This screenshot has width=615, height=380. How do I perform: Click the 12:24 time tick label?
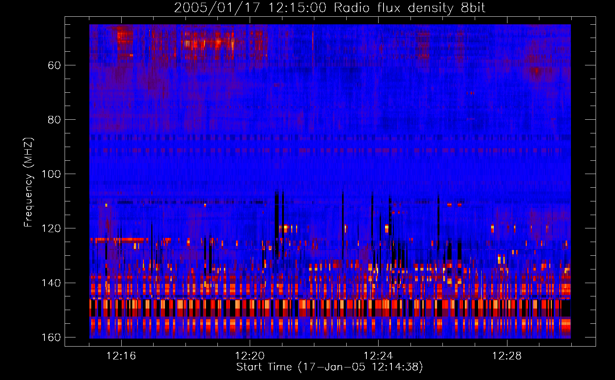[378, 356]
